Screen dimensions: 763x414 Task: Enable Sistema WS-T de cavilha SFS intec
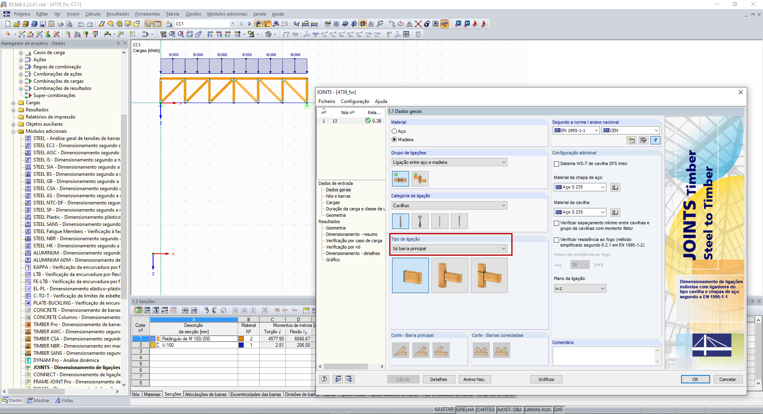pos(557,164)
